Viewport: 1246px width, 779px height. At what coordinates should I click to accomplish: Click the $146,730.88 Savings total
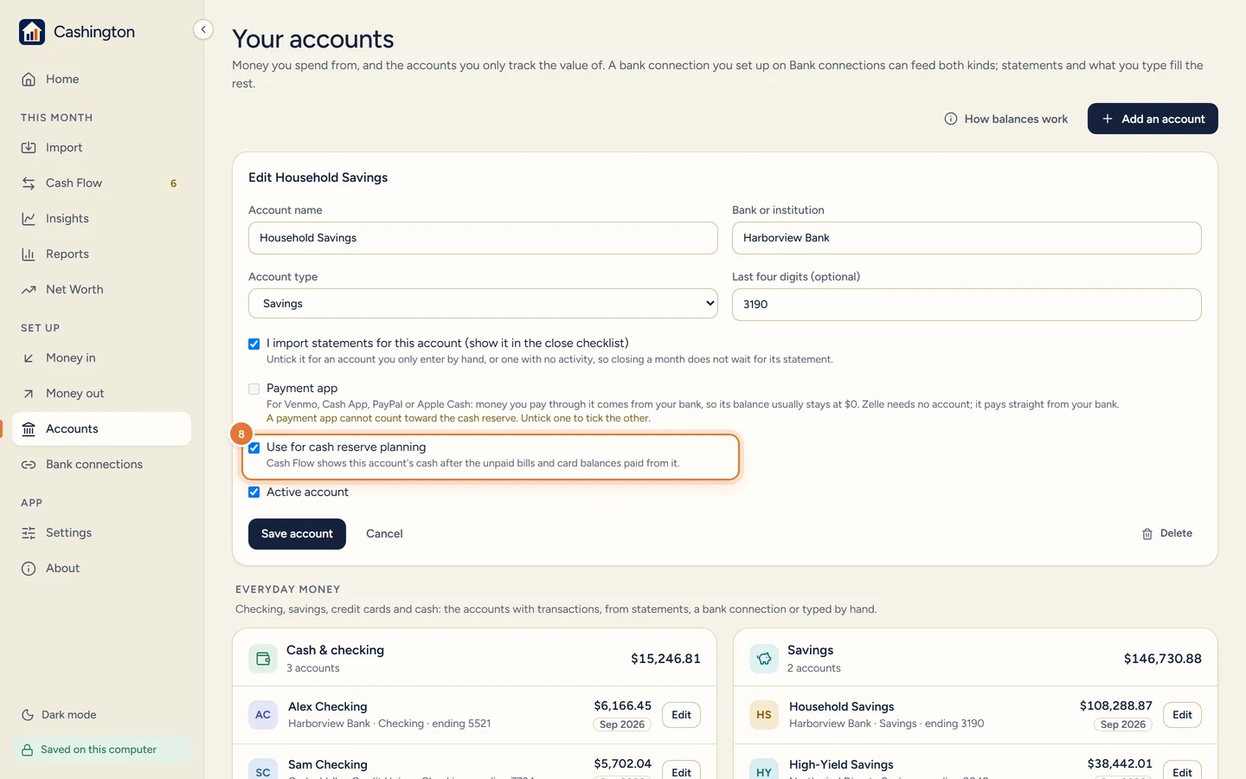pyautogui.click(x=1162, y=659)
